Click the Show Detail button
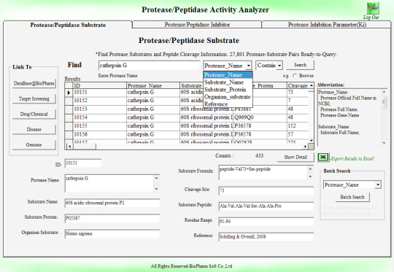This screenshot has width=394, height=272. [x=295, y=158]
